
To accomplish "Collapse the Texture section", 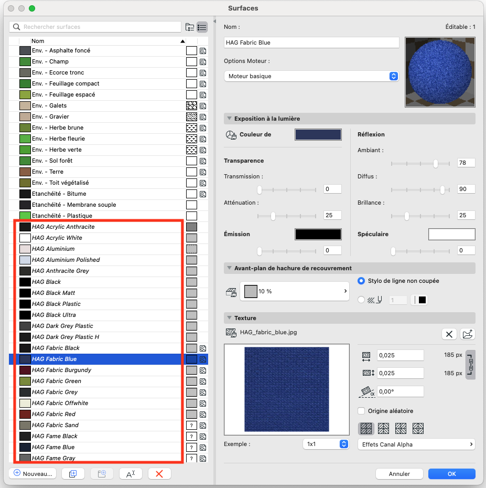I will (229, 318).
